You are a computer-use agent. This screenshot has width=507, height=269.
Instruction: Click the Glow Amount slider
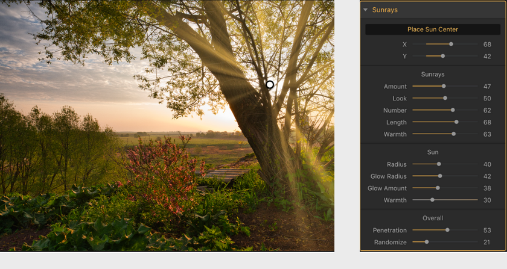point(445,188)
